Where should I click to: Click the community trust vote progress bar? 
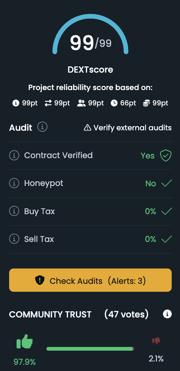90,349
